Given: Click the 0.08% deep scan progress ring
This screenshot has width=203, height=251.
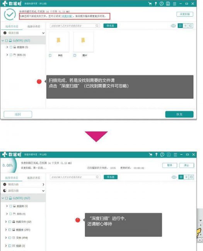Looking at the screenshot, I should click(x=8, y=165).
